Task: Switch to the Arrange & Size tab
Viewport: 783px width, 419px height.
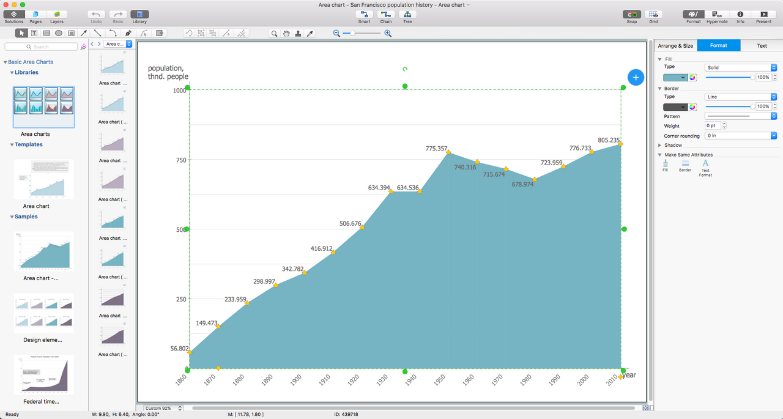Action: click(675, 46)
